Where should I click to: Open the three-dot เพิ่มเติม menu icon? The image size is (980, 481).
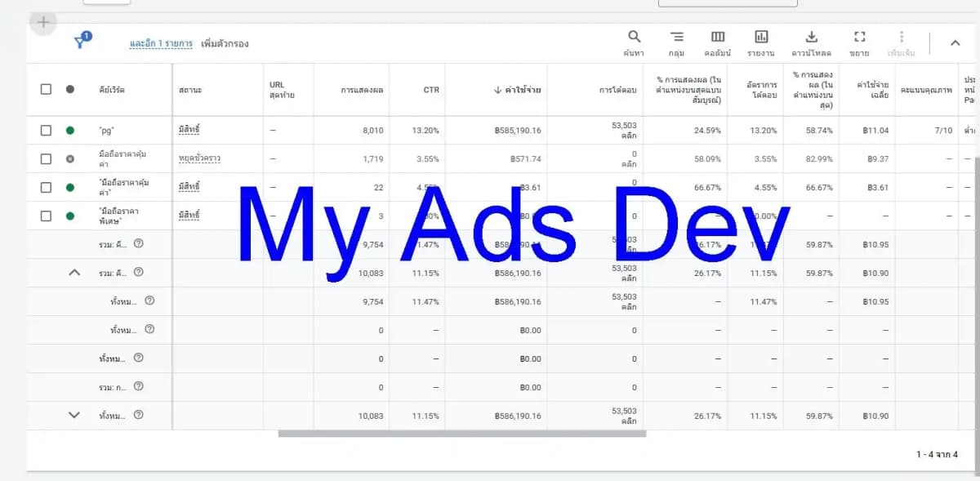point(901,37)
